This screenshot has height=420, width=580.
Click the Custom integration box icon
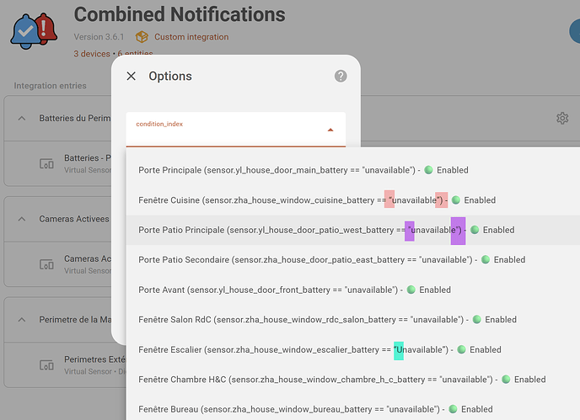tap(142, 37)
